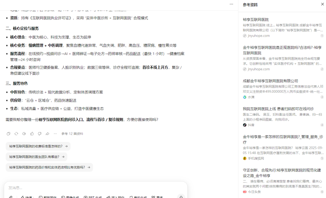Click the 抖音 source icon

point(245,125)
